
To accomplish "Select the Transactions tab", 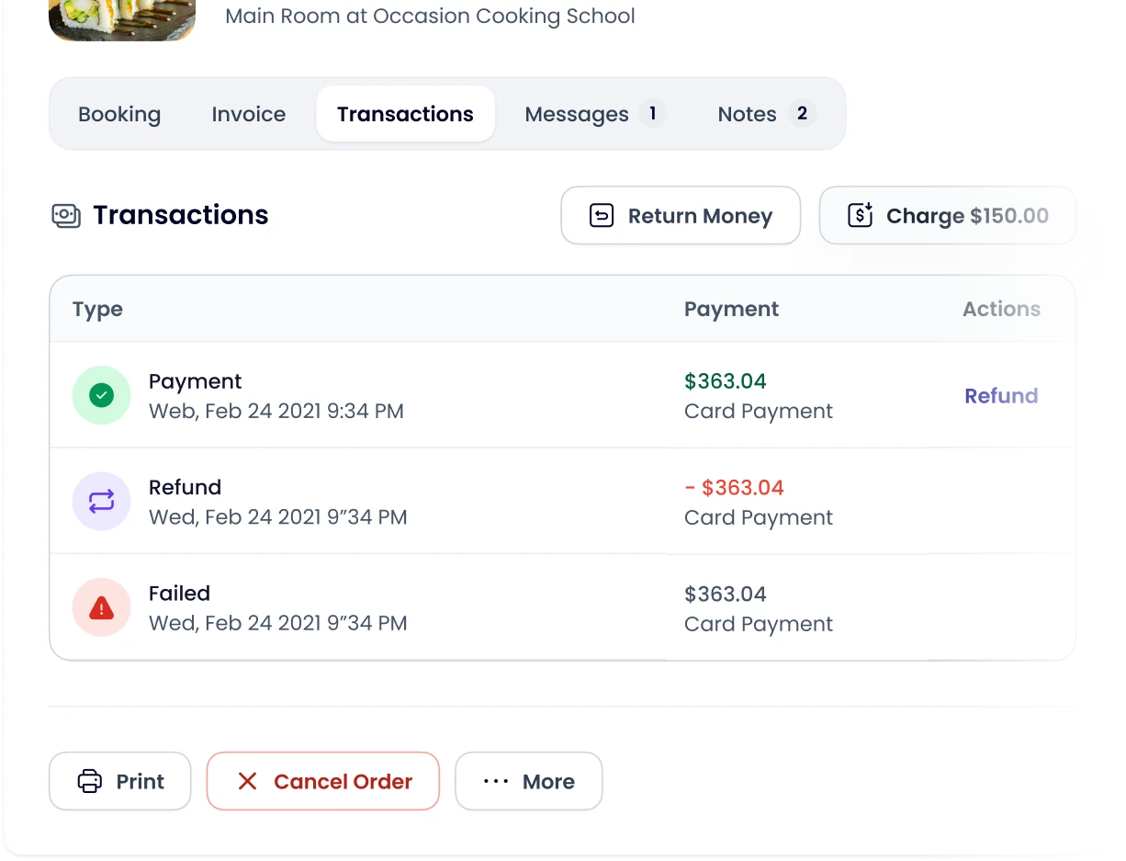I will pos(405,114).
